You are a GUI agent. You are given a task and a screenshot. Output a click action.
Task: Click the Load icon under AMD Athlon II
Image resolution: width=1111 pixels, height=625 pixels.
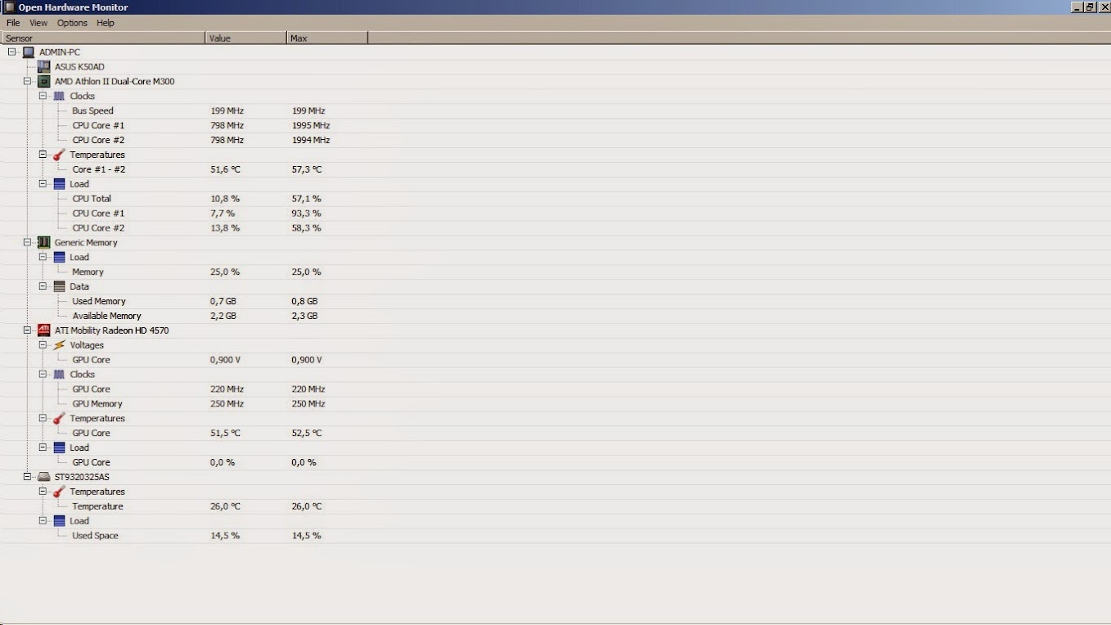click(x=59, y=184)
